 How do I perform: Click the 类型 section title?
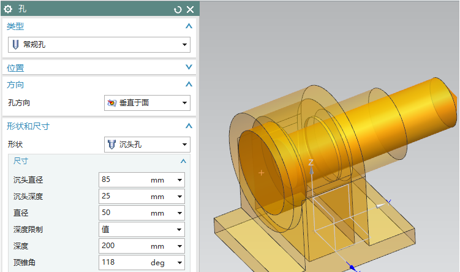pyautogui.click(x=15, y=26)
